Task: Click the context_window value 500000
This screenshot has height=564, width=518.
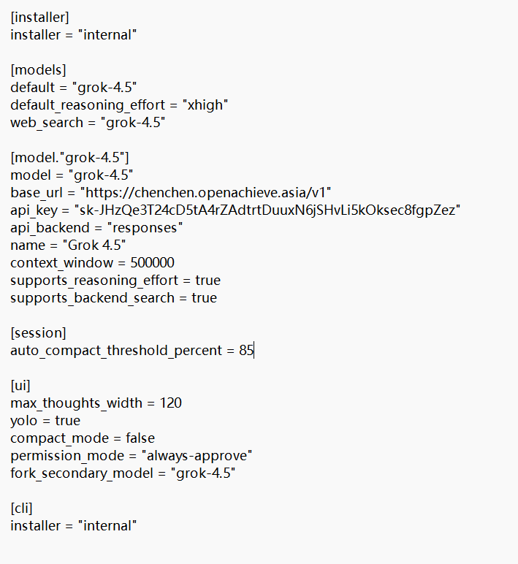Action: click(x=152, y=263)
